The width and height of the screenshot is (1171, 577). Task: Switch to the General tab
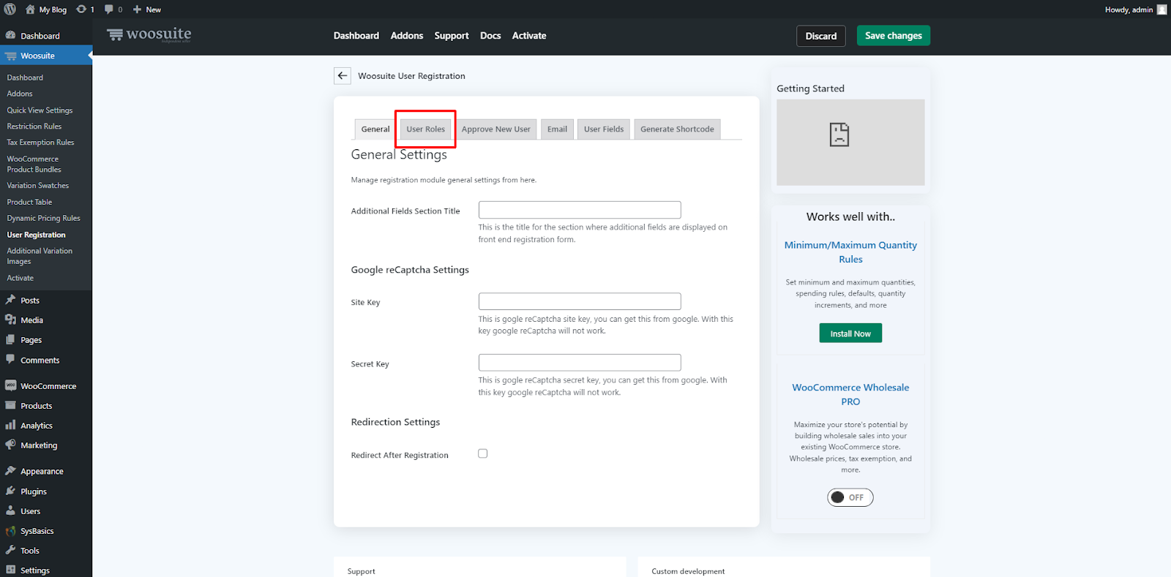click(375, 129)
